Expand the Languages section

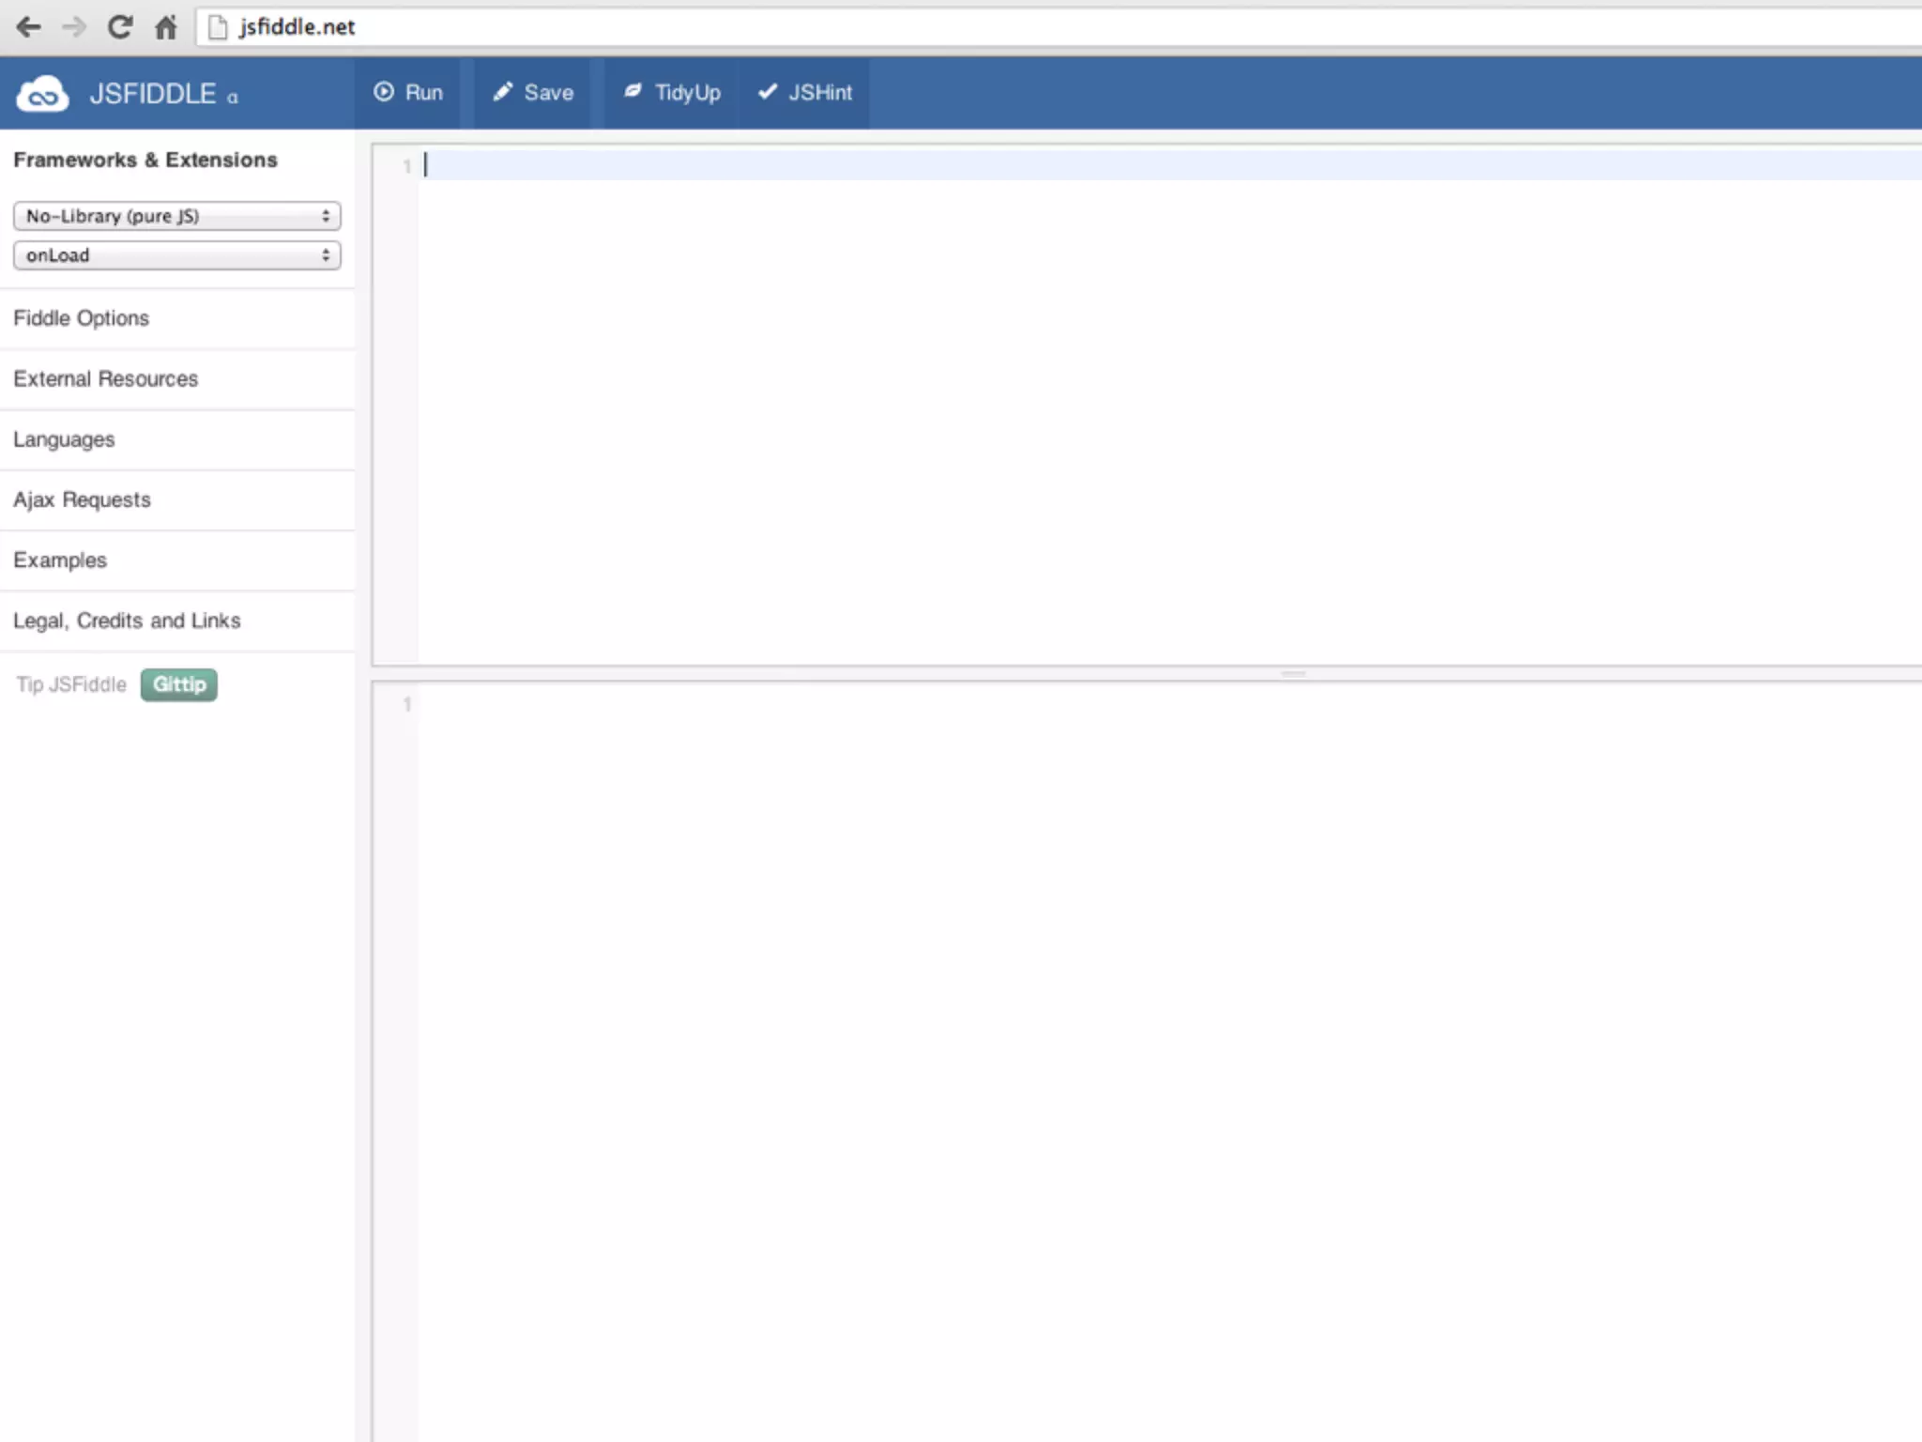177,439
